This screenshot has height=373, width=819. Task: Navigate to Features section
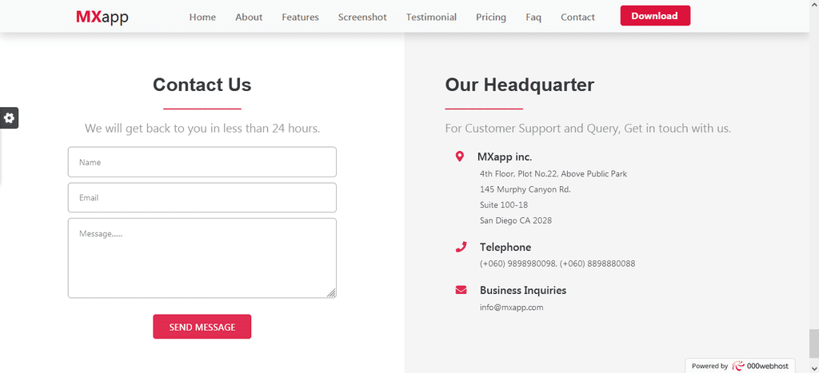pos(301,18)
